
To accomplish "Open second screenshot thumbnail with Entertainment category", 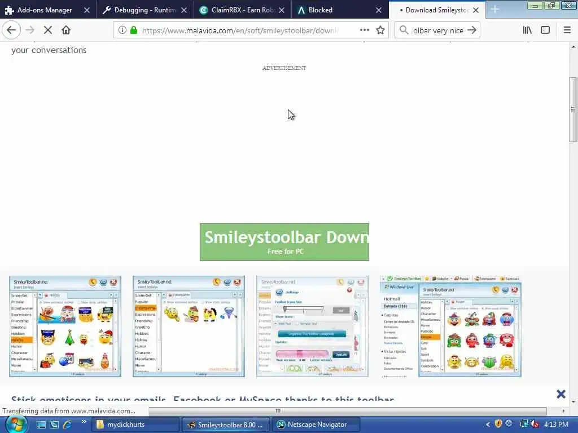I will tap(189, 326).
